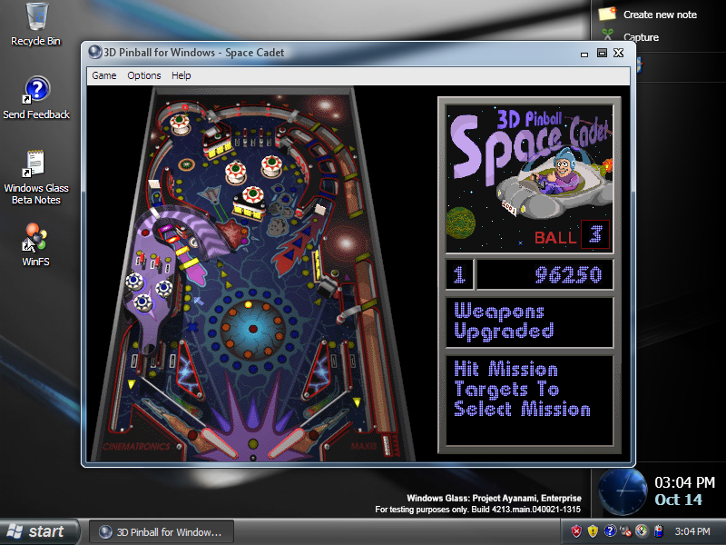Click the score value 96250
The width and height of the screenshot is (726, 545).
click(569, 275)
